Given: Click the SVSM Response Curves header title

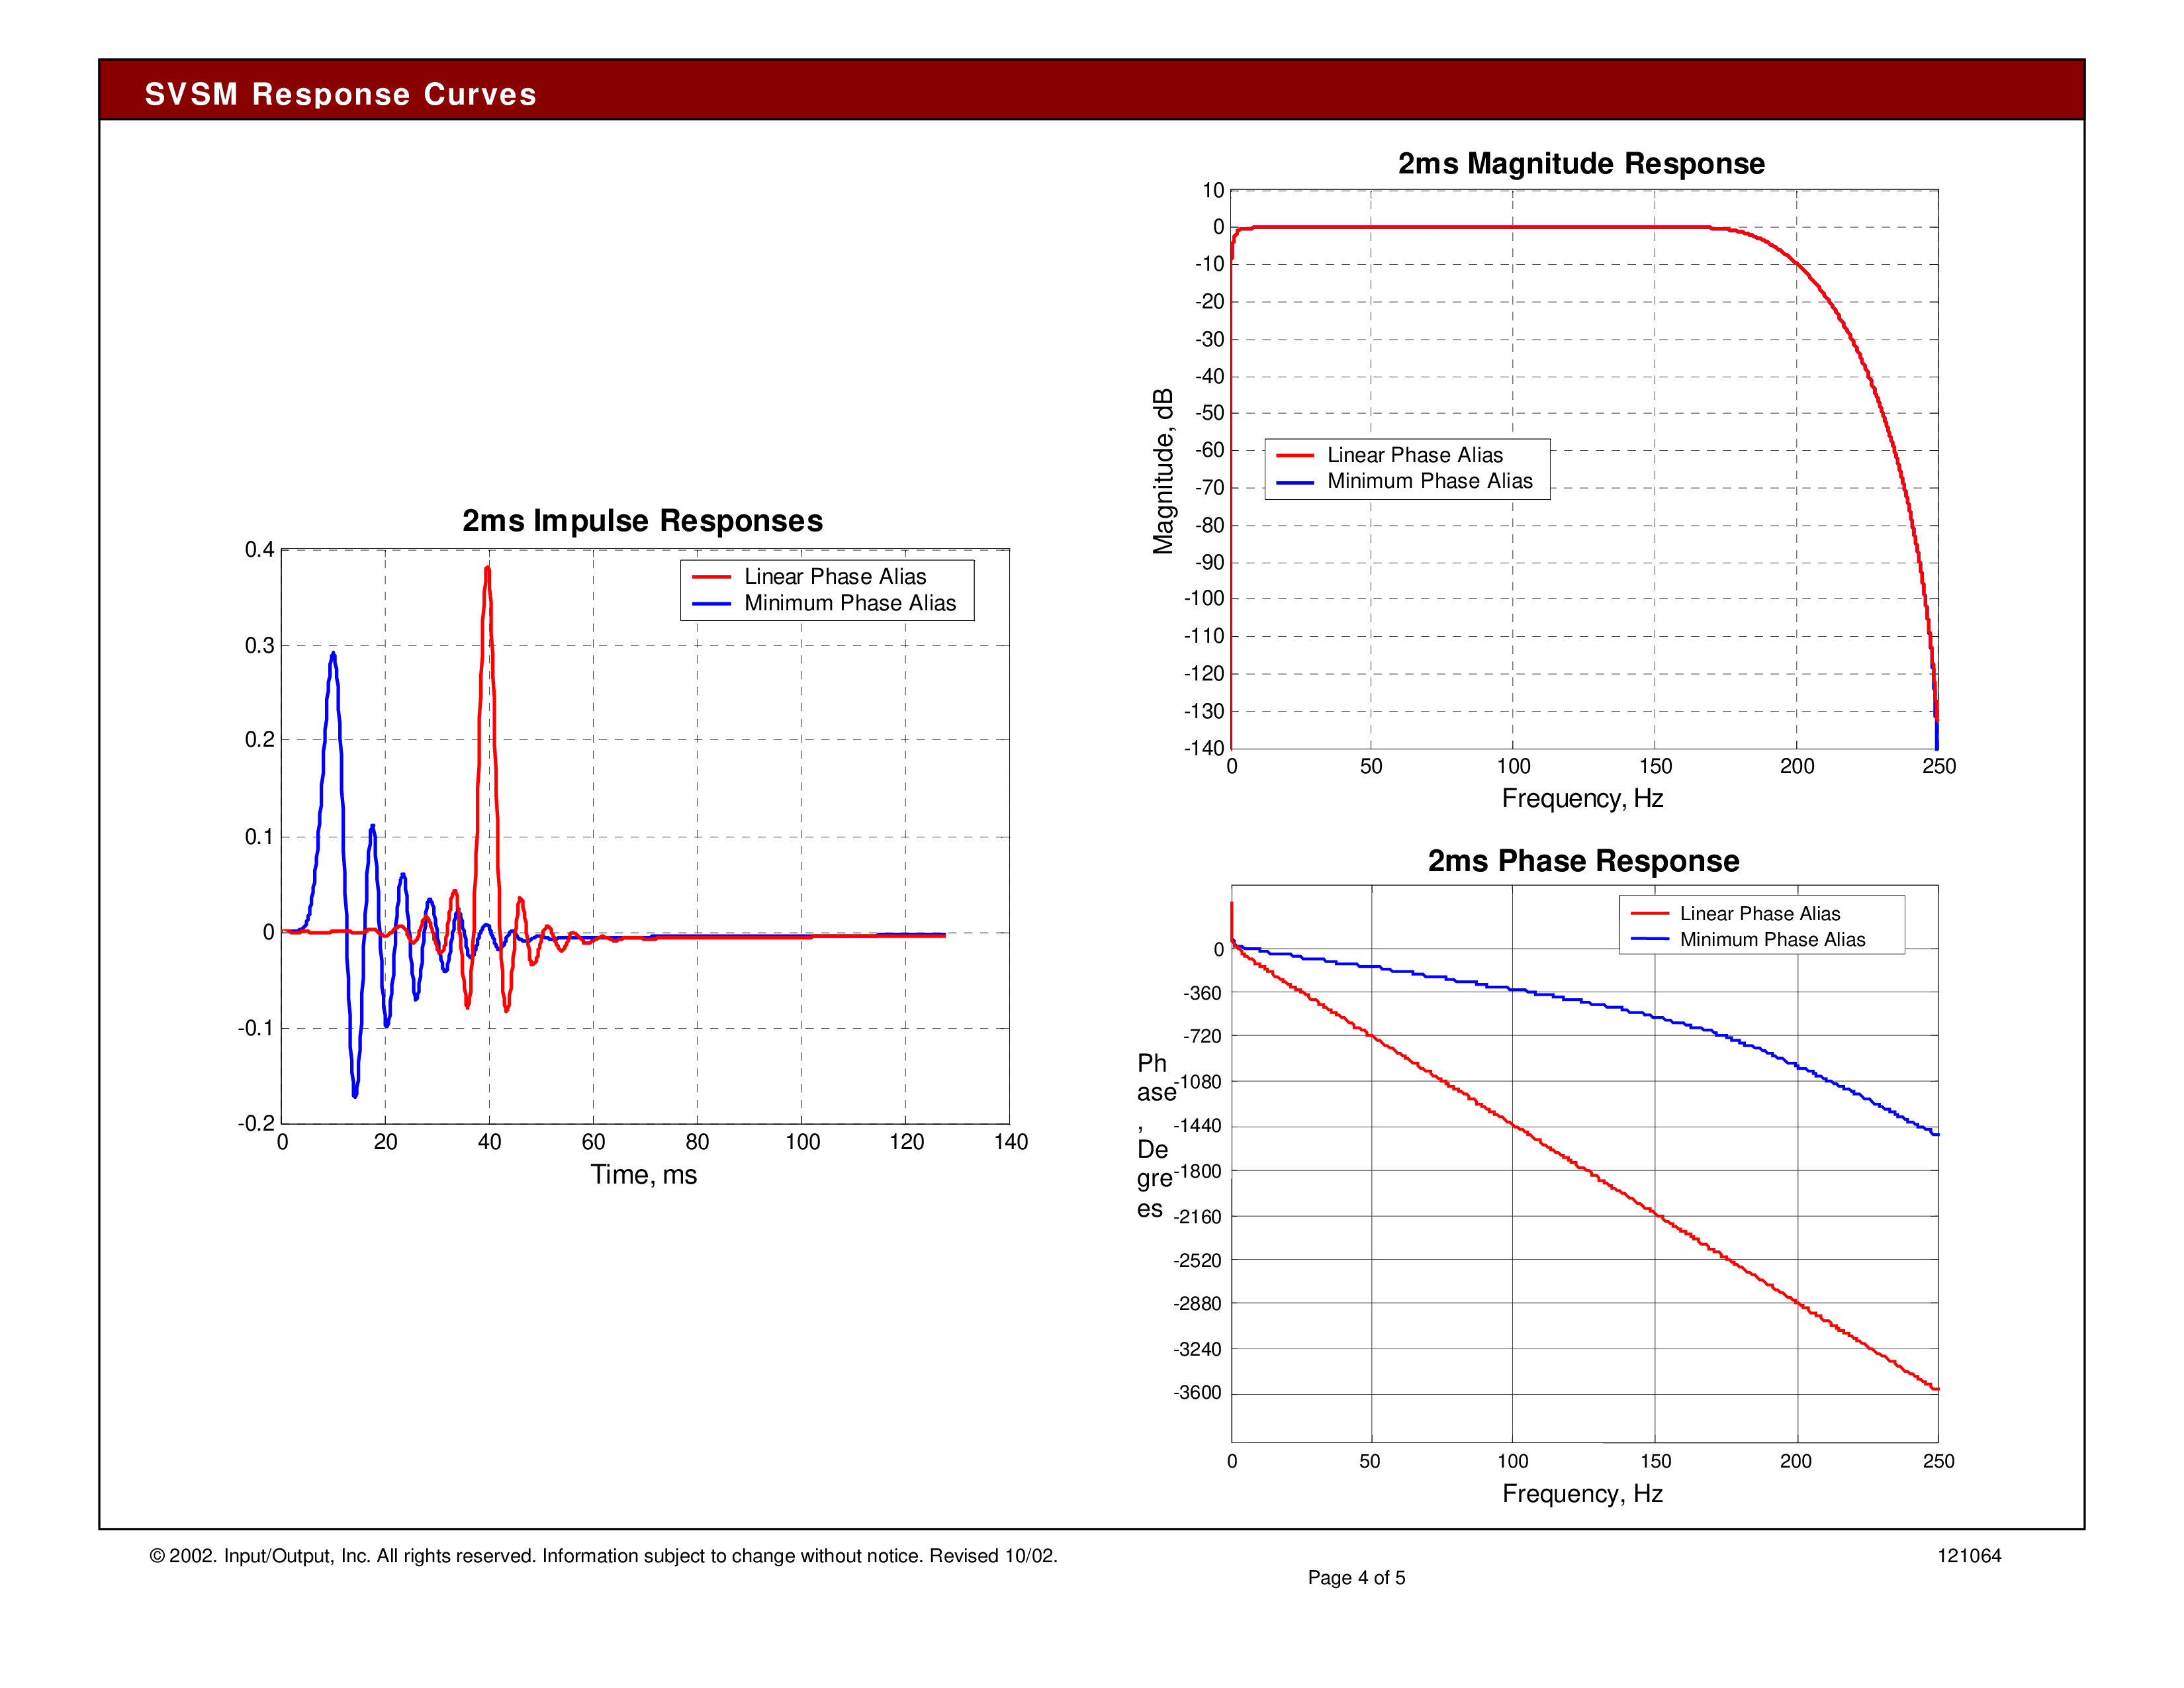Looking at the screenshot, I should (340, 94).
